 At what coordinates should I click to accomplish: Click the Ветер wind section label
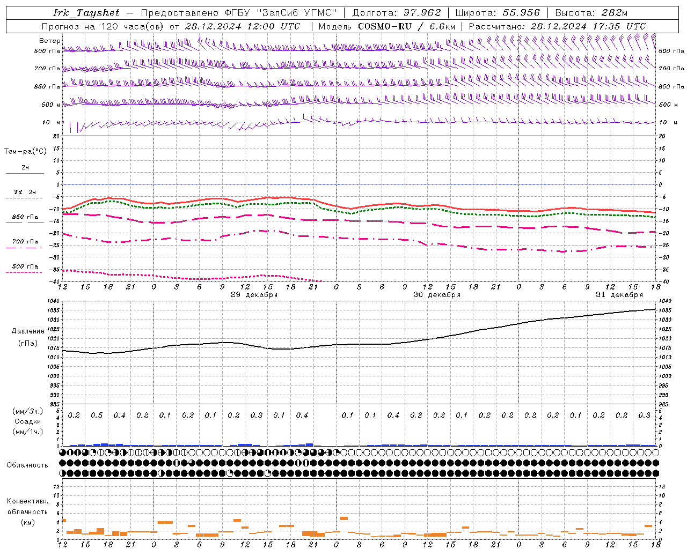tap(50, 41)
